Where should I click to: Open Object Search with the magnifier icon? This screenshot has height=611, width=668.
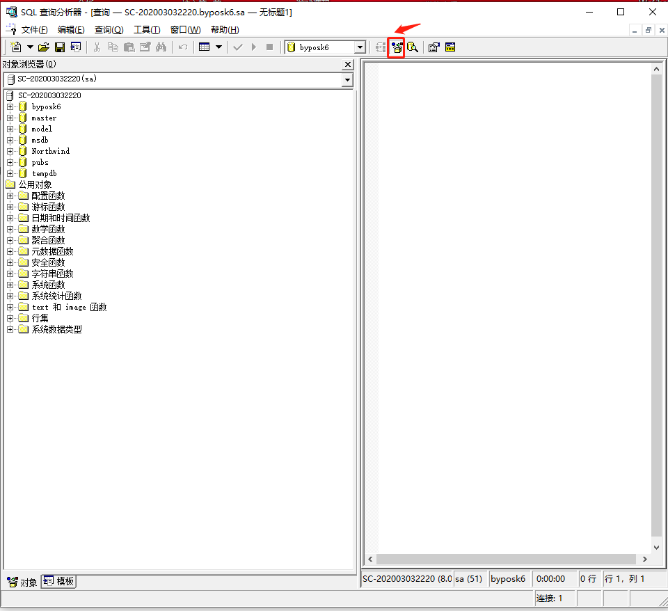[413, 47]
